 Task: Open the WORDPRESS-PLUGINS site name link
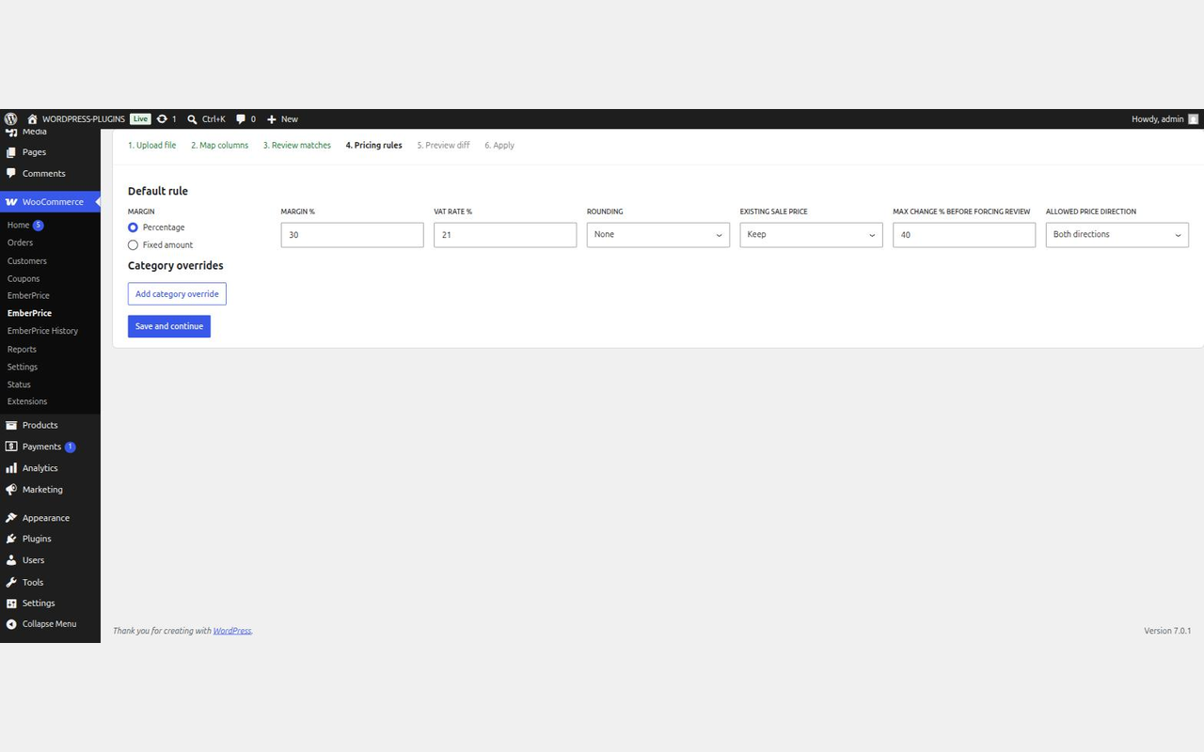pyautogui.click(x=84, y=119)
